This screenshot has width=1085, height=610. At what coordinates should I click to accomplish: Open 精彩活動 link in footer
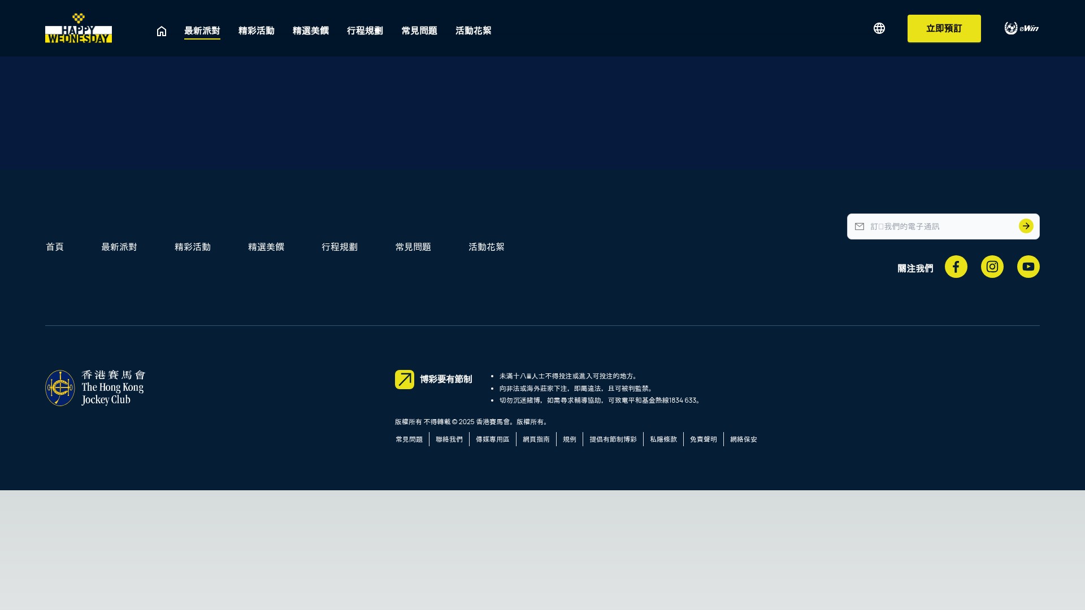point(193,247)
